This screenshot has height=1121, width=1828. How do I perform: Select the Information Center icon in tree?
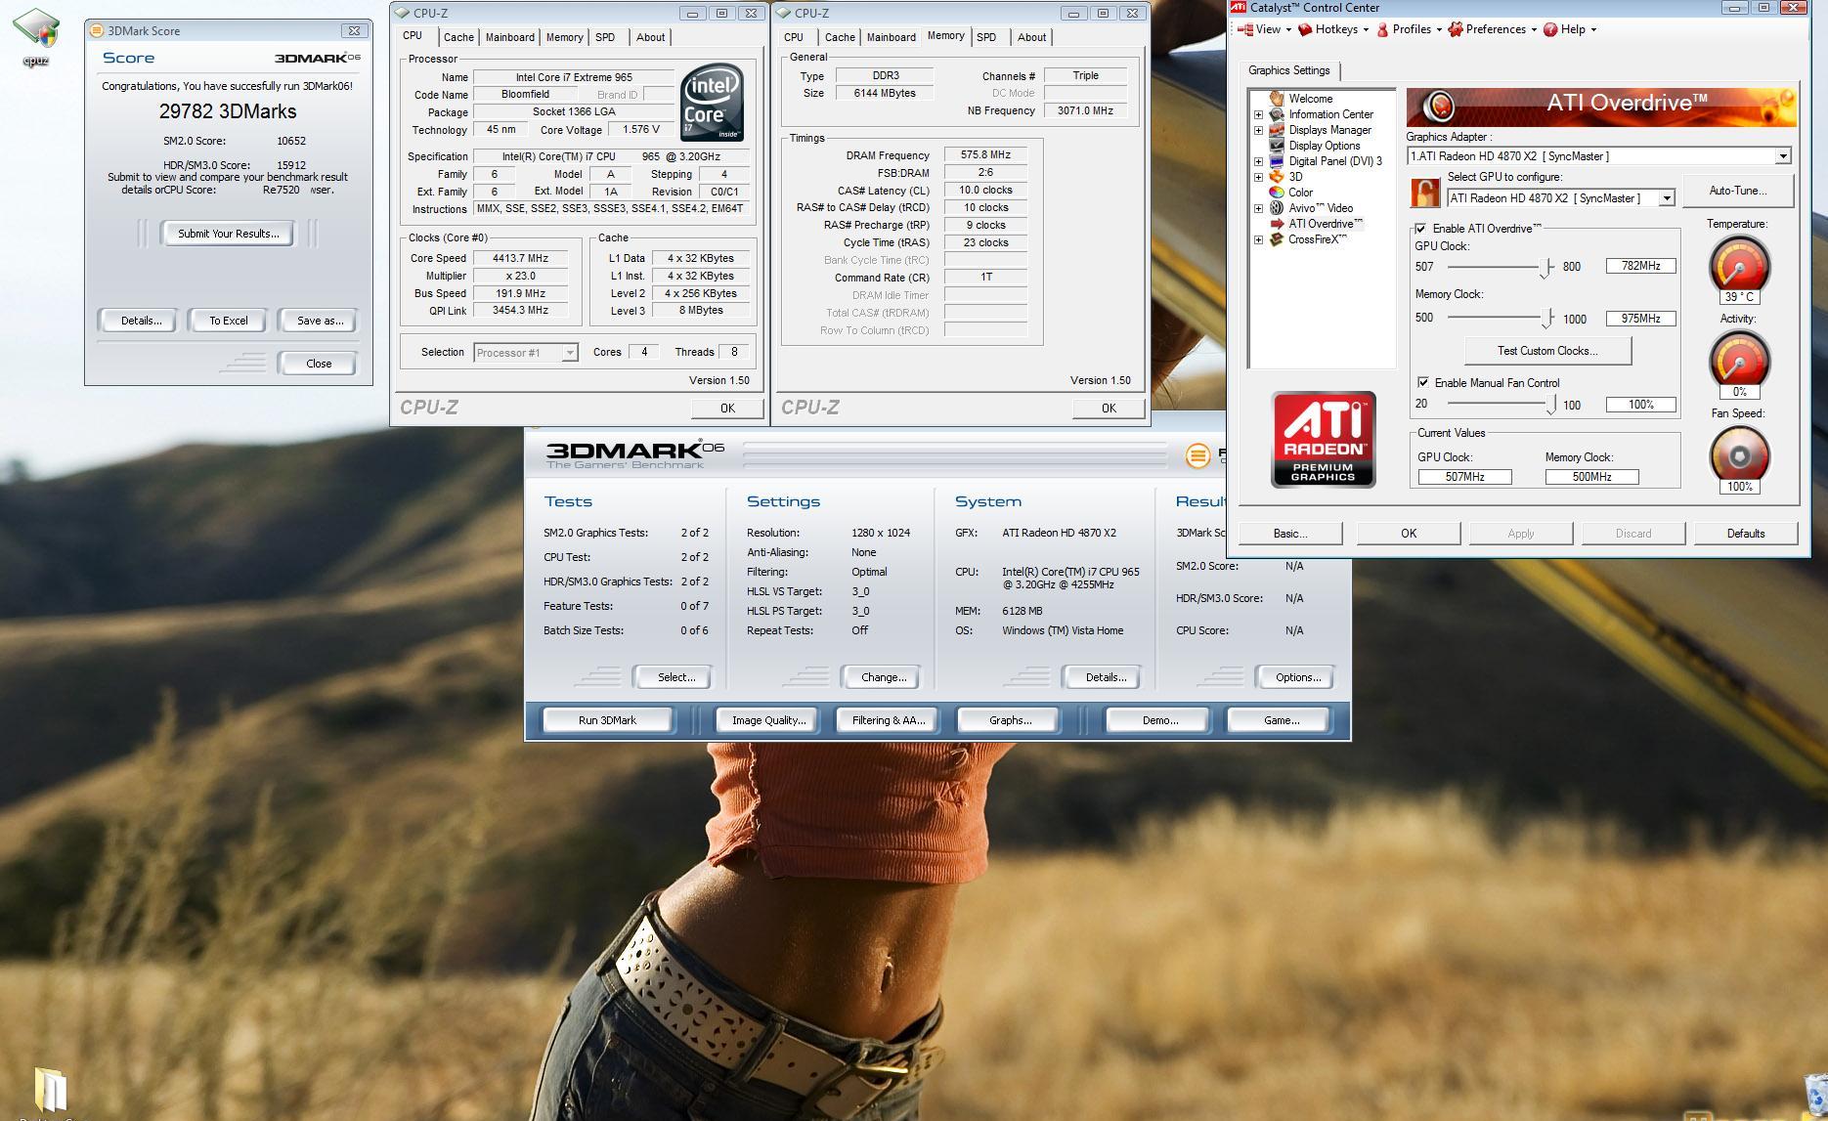[1277, 114]
